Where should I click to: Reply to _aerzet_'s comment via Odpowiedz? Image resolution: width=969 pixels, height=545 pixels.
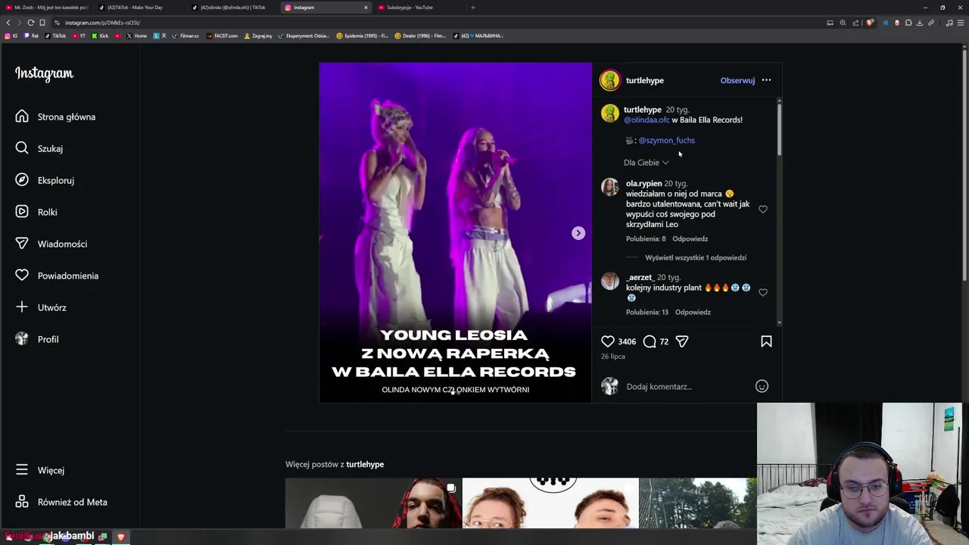(x=693, y=312)
